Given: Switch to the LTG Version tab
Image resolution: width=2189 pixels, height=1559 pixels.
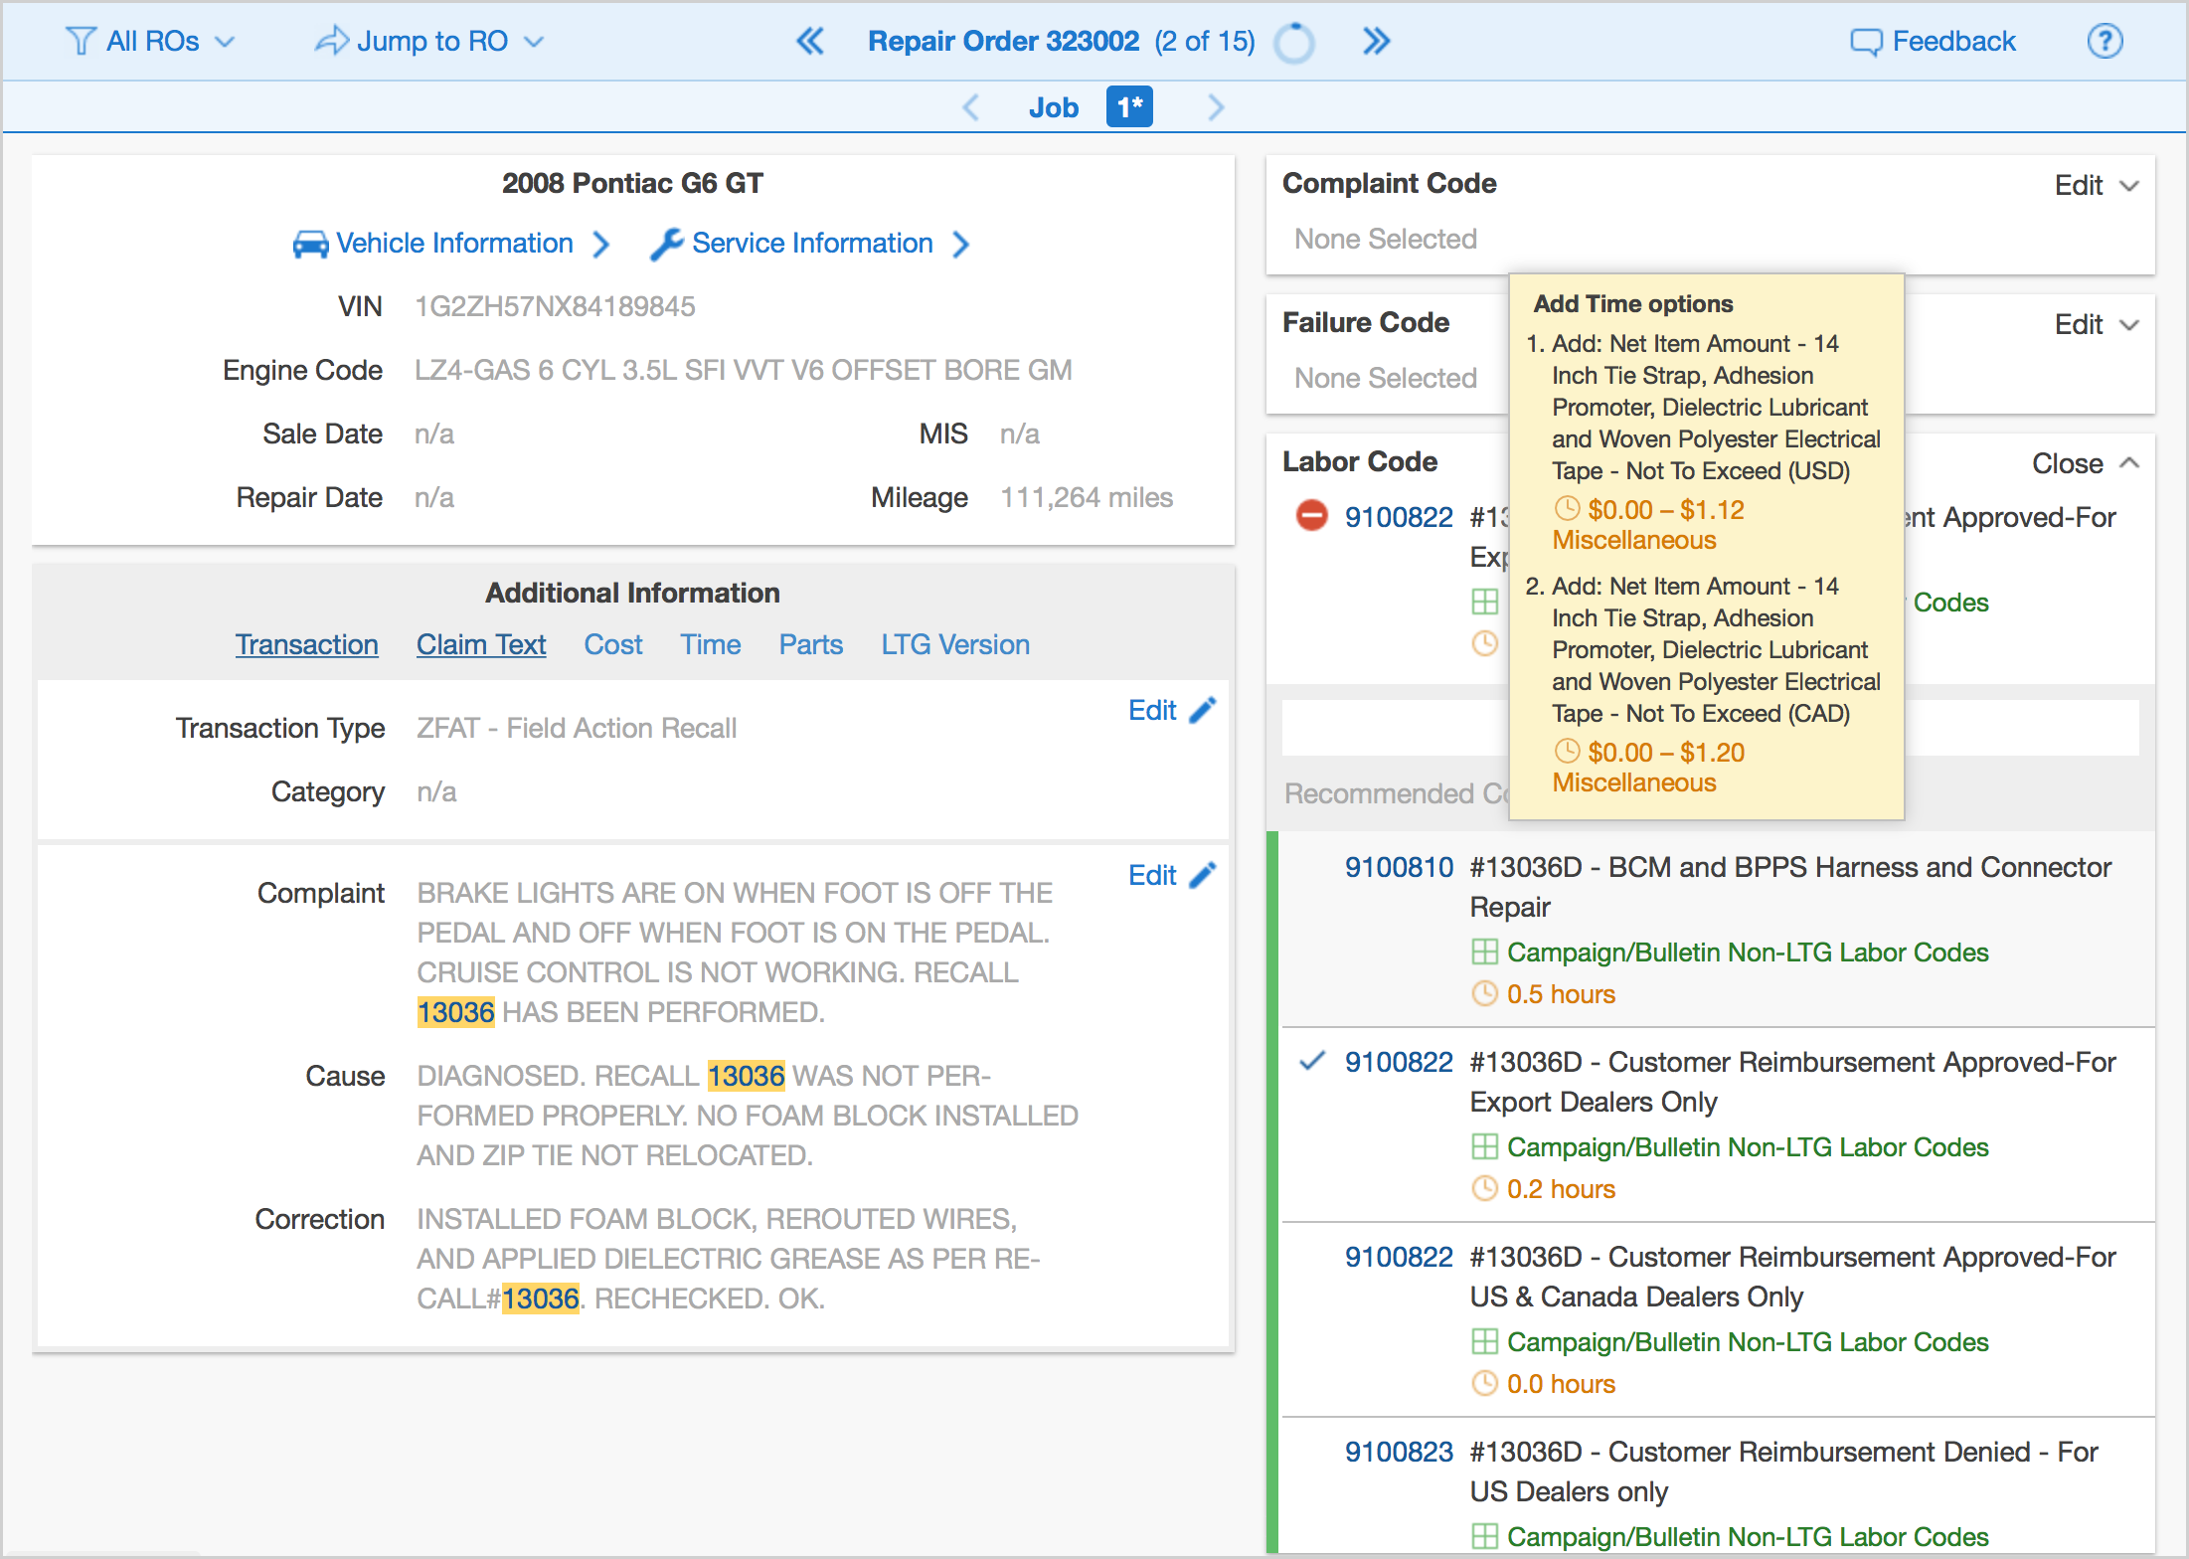Looking at the screenshot, I should pyautogui.click(x=955, y=644).
